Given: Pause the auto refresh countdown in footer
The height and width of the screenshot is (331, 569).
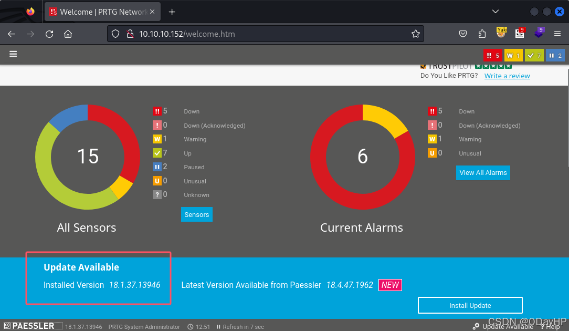Looking at the screenshot, I should click(x=218, y=327).
